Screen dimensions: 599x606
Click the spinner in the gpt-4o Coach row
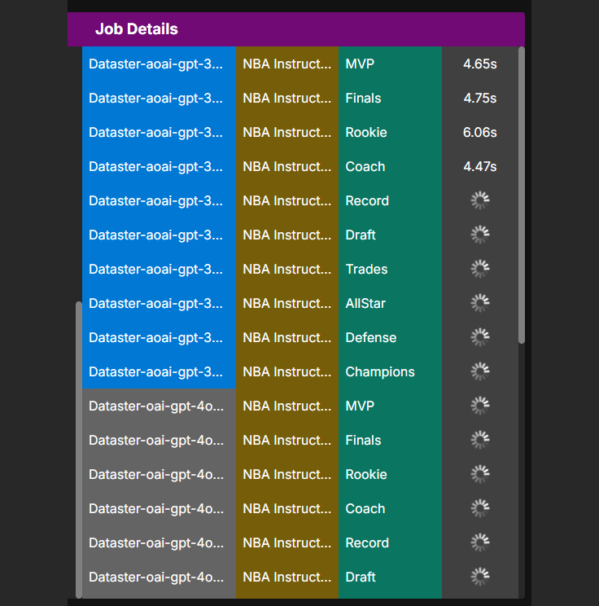pyautogui.click(x=480, y=508)
